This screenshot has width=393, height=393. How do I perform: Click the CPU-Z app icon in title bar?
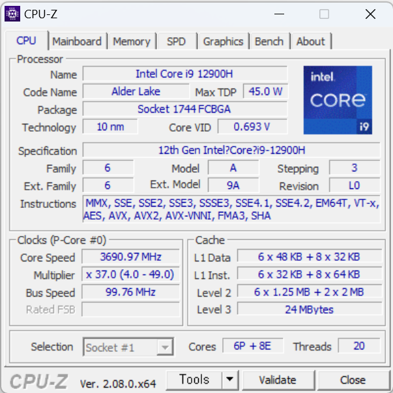point(12,14)
